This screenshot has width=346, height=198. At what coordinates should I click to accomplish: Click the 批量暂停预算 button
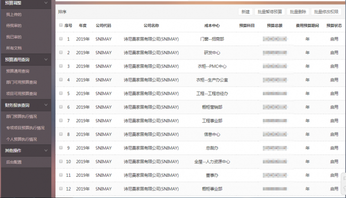pyautogui.click(x=270, y=12)
